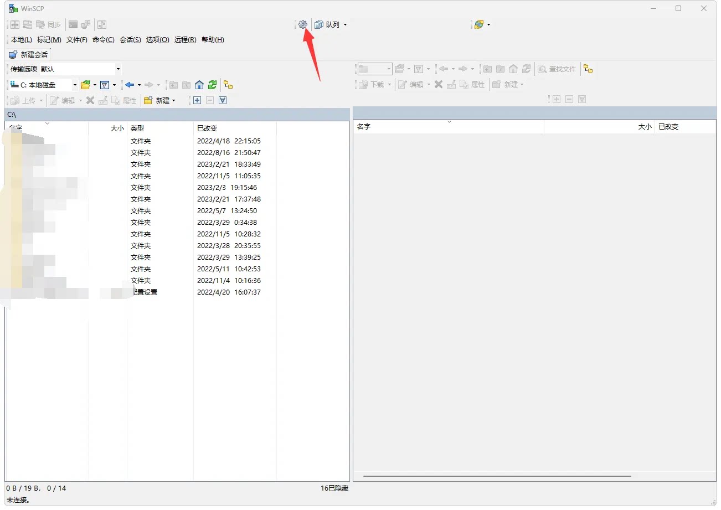Open the preferences gear icon
The height and width of the screenshot is (510, 721).
(x=302, y=24)
